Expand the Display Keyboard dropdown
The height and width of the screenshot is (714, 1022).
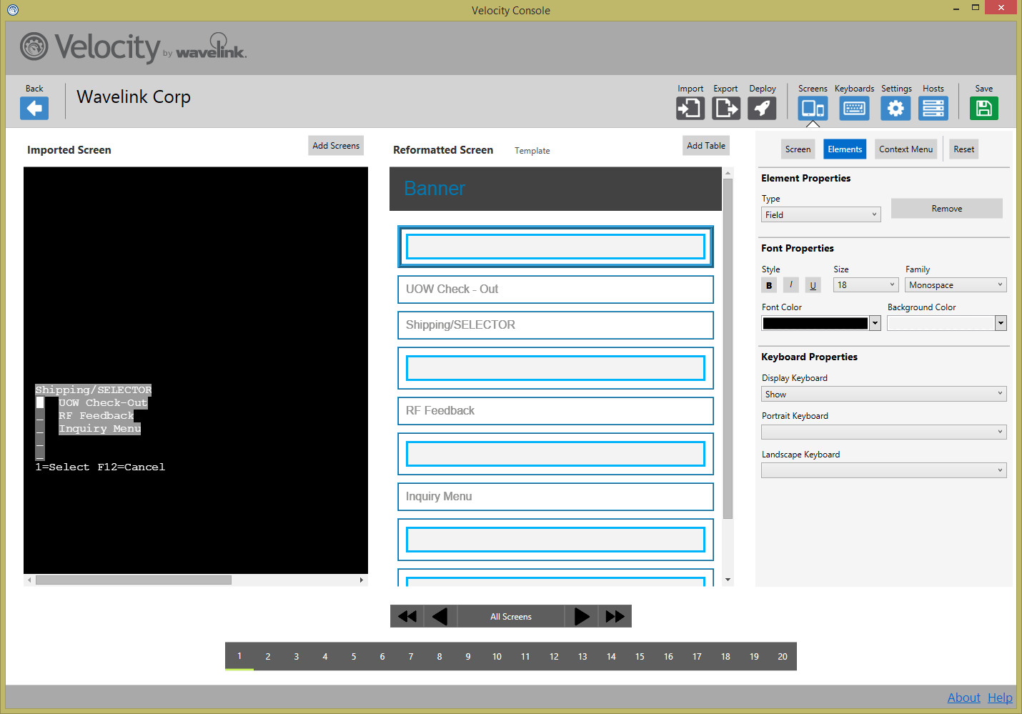[883, 395]
